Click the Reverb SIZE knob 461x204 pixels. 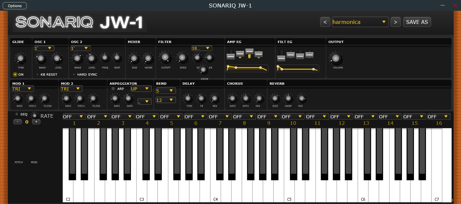[x=275, y=98]
